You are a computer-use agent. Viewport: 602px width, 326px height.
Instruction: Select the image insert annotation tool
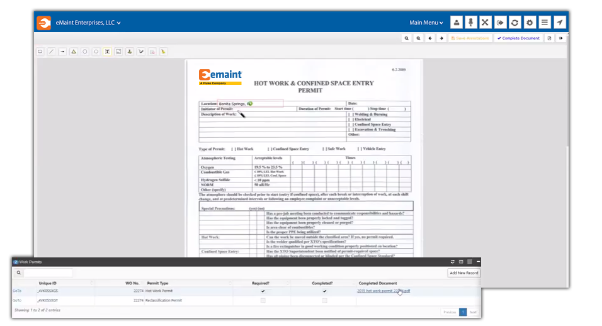tap(118, 52)
